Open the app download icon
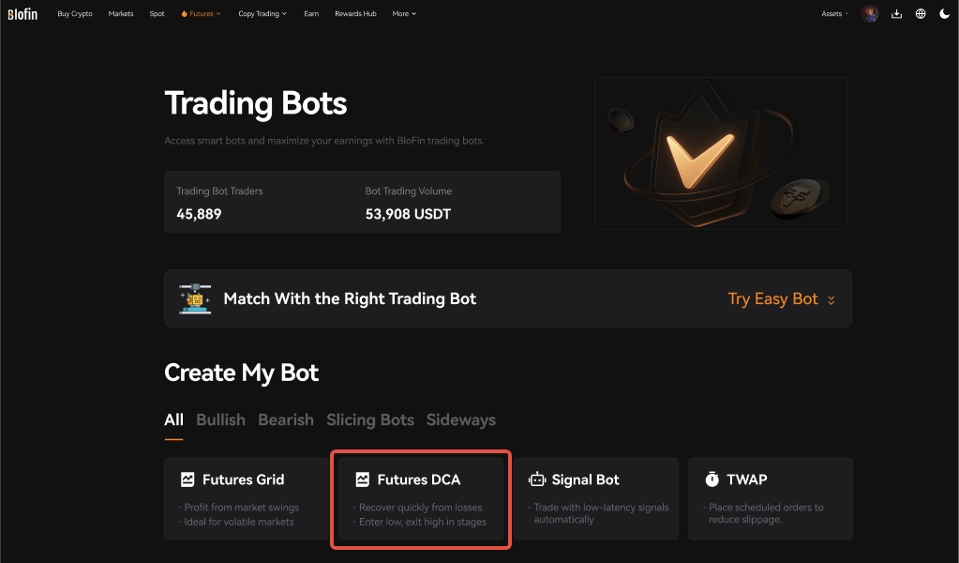Viewport: 959px width, 563px height. pyautogui.click(x=896, y=13)
